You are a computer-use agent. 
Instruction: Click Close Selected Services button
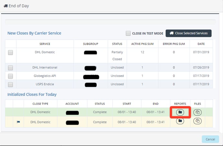point(189,33)
